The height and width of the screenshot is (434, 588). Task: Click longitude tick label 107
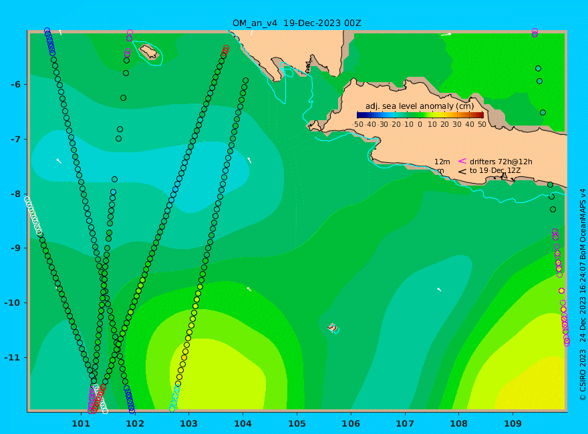tap(405, 424)
